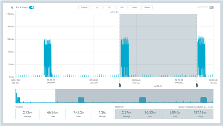The image size is (223, 126).
Task: Toggle the Lock Y-axis switch
Action: tap(31, 7)
